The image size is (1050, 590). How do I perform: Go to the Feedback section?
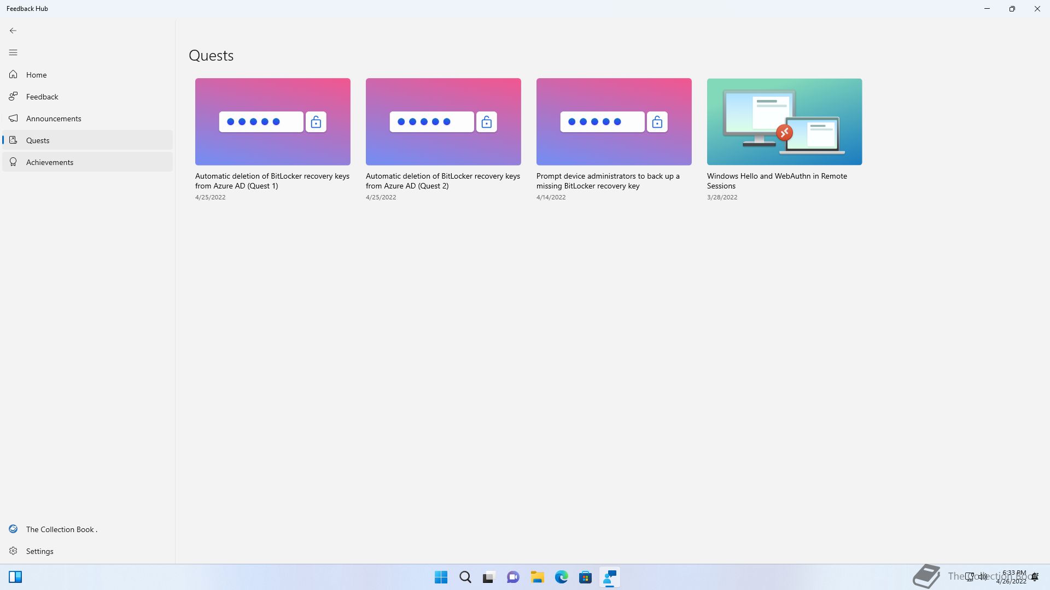pyautogui.click(x=87, y=97)
